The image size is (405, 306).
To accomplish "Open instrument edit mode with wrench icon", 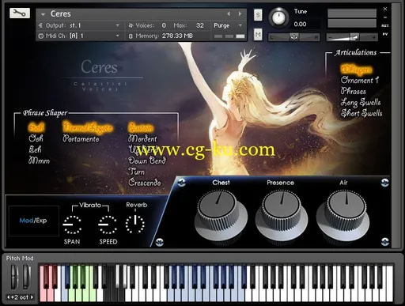I will [x=20, y=13].
